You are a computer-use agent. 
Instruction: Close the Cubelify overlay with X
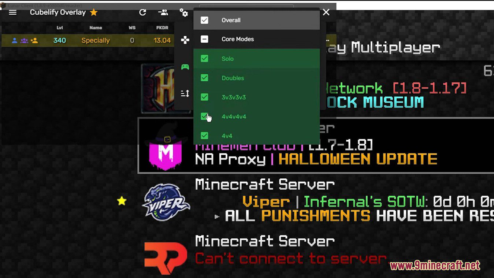pos(326,12)
